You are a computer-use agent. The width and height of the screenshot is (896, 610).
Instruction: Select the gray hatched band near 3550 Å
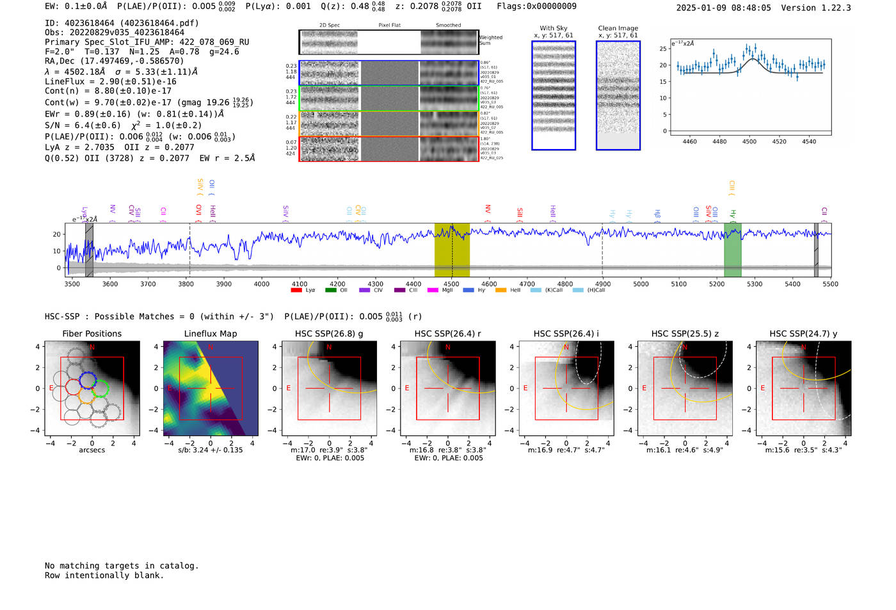tap(90, 250)
